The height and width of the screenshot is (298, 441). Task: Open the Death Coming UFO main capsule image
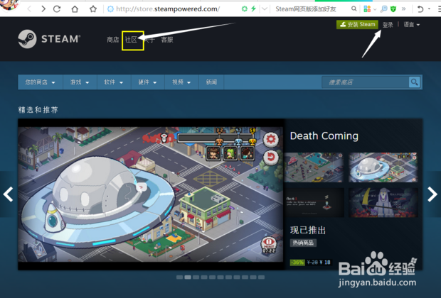151,194
